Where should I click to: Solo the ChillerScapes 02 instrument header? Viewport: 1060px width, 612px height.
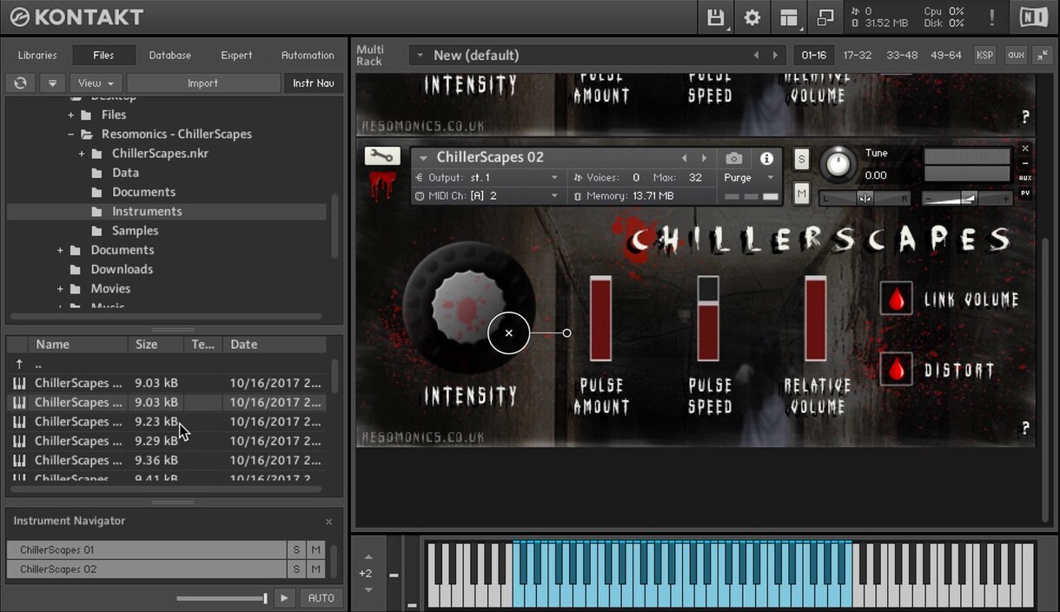pos(801,159)
